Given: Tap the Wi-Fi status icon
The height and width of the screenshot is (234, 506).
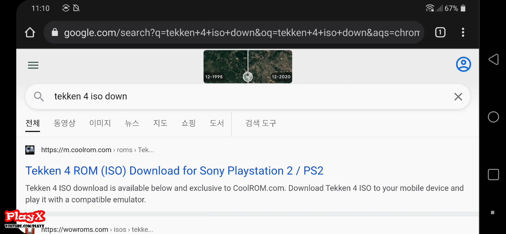Looking at the screenshot, I should point(430,8).
